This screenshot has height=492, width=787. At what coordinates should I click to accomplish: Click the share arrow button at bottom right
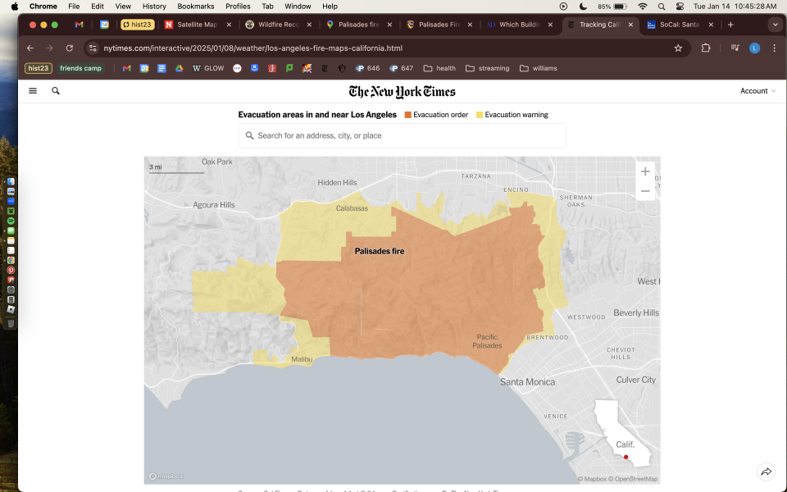point(767,471)
